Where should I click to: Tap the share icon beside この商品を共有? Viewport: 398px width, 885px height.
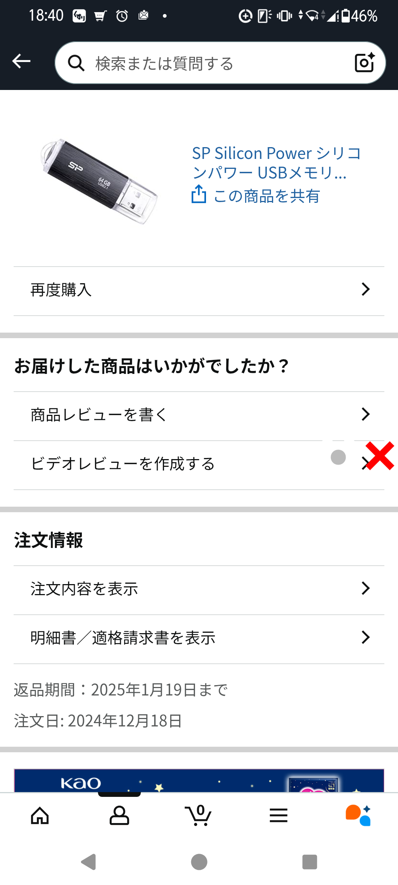[x=199, y=194]
